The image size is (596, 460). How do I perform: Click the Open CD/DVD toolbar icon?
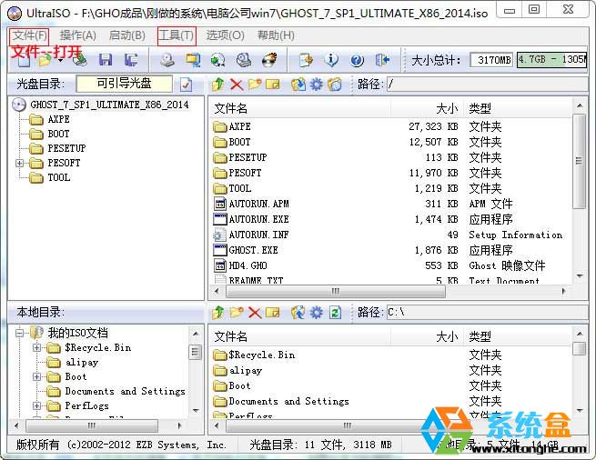pyautogui.click(x=79, y=60)
